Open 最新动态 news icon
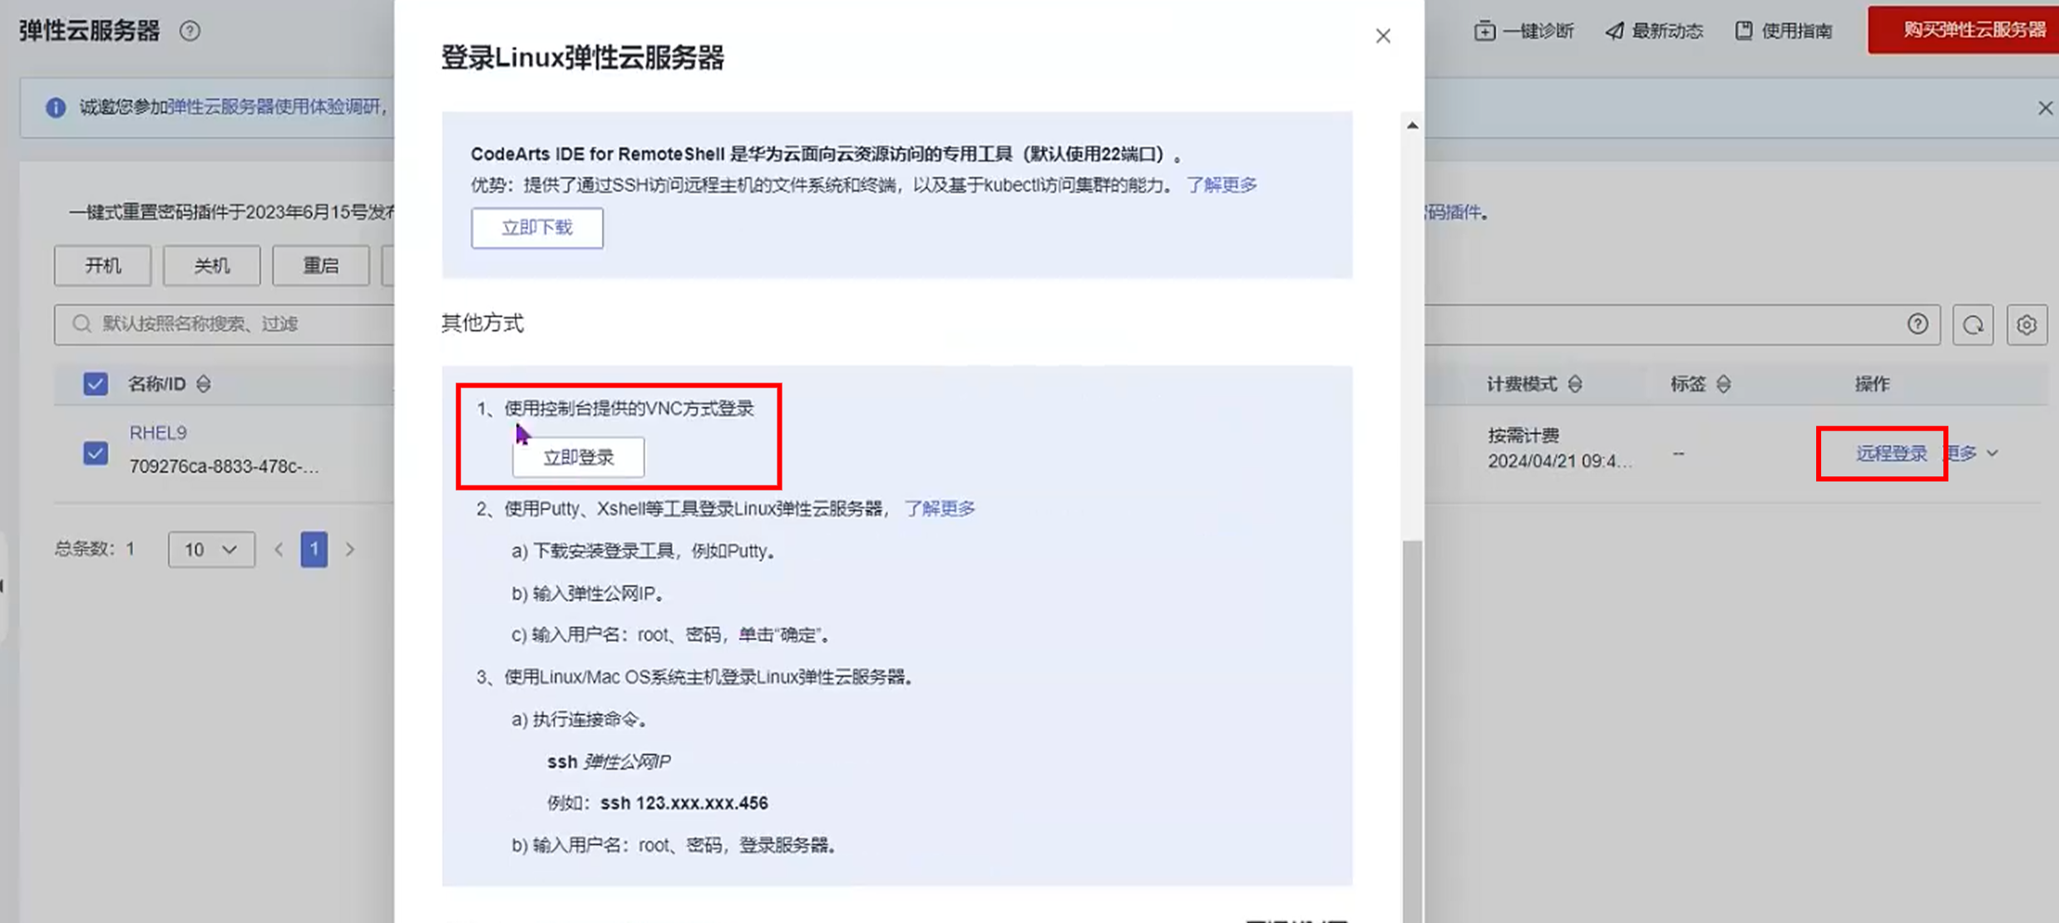 coord(1614,31)
